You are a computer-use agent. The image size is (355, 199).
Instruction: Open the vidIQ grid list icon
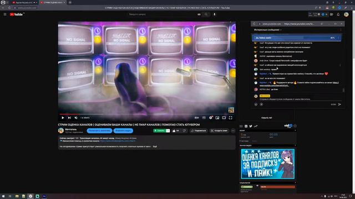[241, 126]
